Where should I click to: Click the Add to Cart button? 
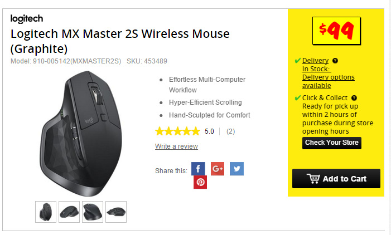(336, 179)
